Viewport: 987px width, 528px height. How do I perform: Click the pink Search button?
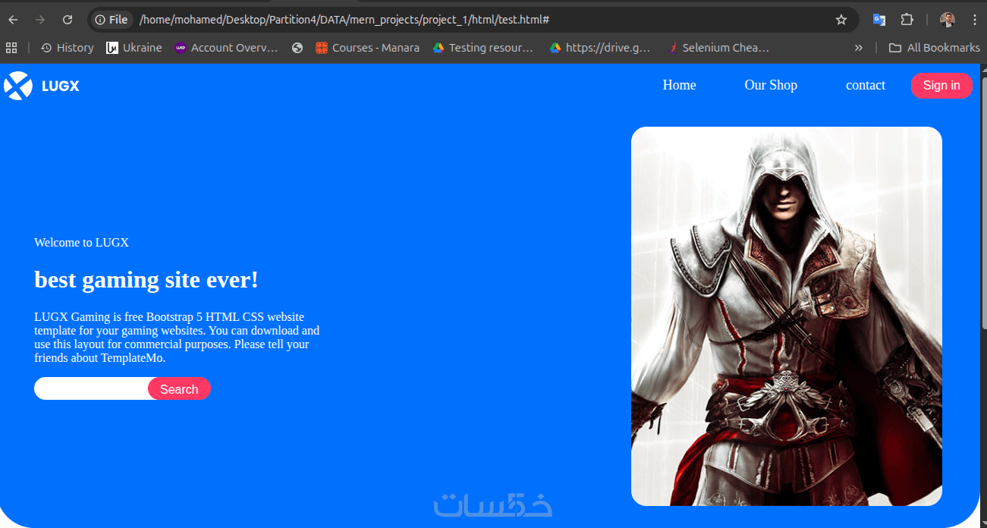(x=179, y=388)
